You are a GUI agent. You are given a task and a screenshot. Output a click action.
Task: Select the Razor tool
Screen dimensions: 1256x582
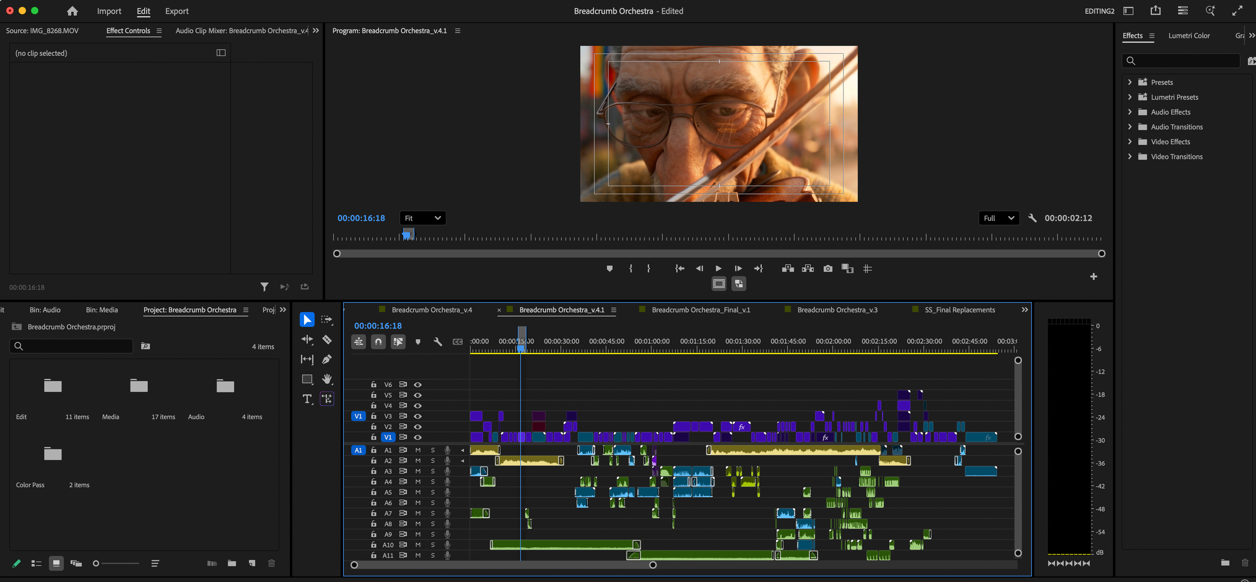327,340
